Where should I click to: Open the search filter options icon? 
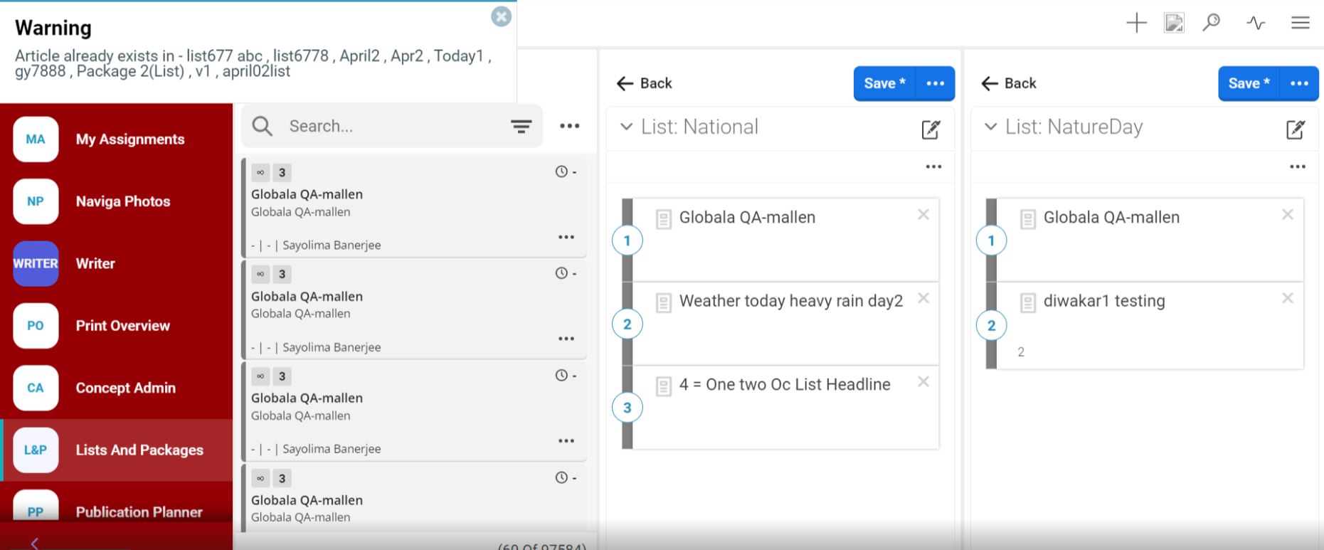[x=521, y=127]
